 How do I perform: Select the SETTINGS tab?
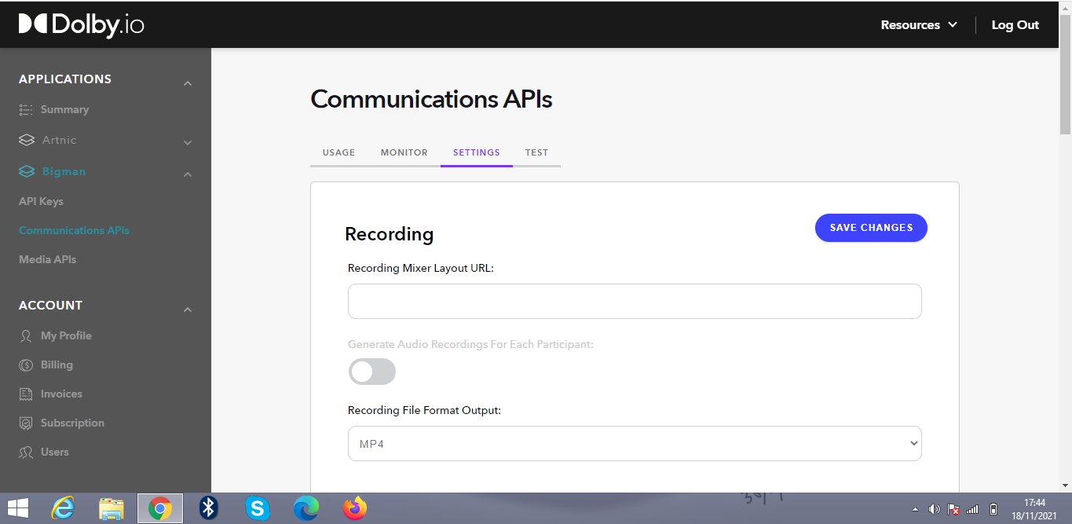click(477, 152)
